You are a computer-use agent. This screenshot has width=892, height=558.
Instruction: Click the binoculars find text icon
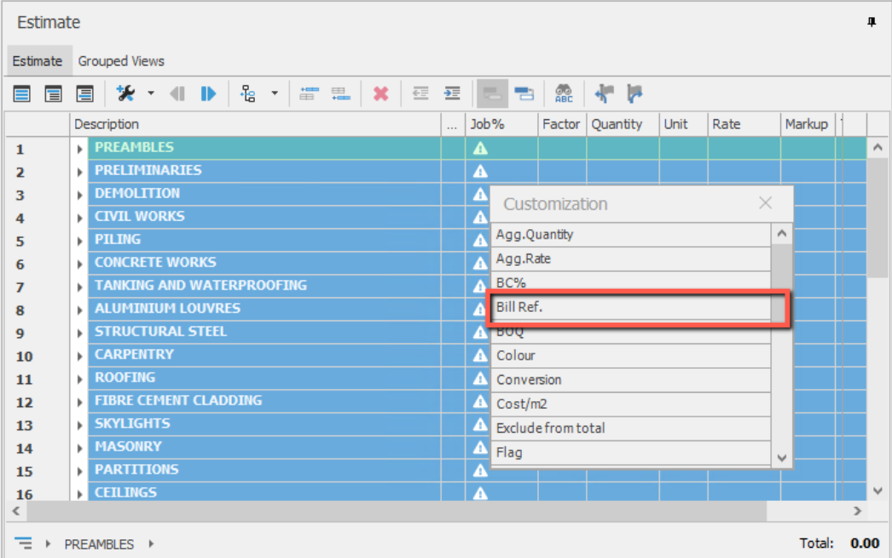tap(564, 94)
